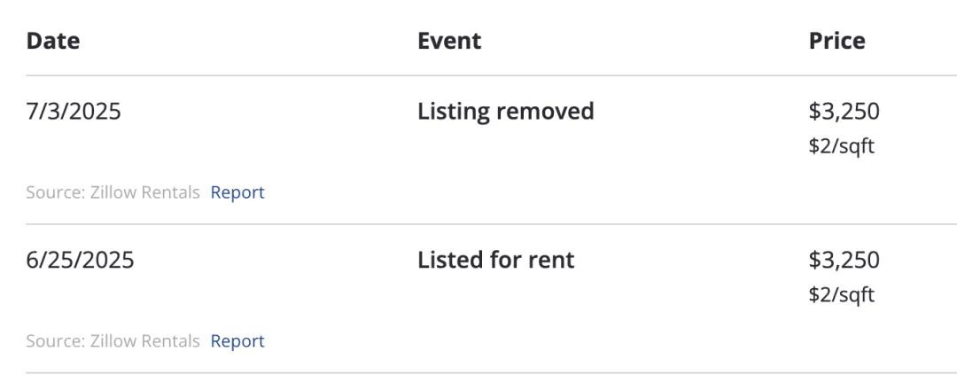
Task: Click $2/sqft under the Listed for rent price
Action: pyautogui.click(x=842, y=295)
